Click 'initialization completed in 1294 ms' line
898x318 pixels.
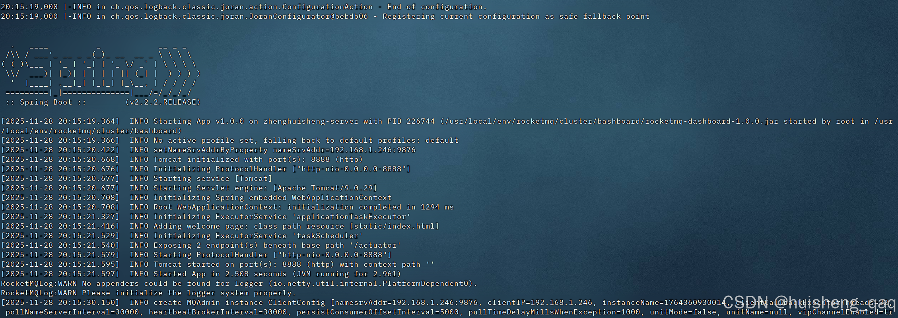[227, 207]
